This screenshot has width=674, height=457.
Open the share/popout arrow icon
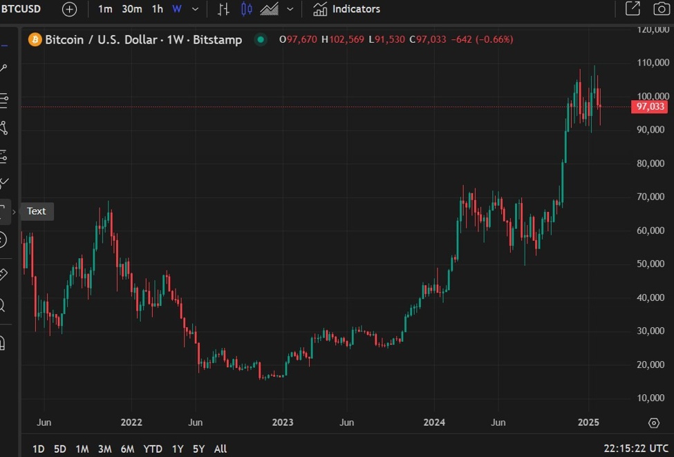pyautogui.click(x=633, y=9)
